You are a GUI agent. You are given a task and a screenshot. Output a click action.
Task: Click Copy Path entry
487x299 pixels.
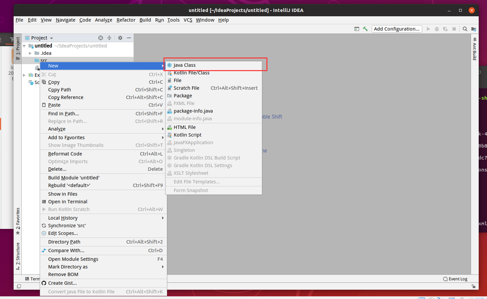(103, 90)
